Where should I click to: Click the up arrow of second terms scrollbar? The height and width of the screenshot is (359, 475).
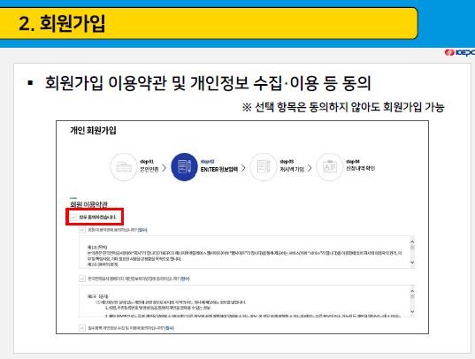(412, 291)
